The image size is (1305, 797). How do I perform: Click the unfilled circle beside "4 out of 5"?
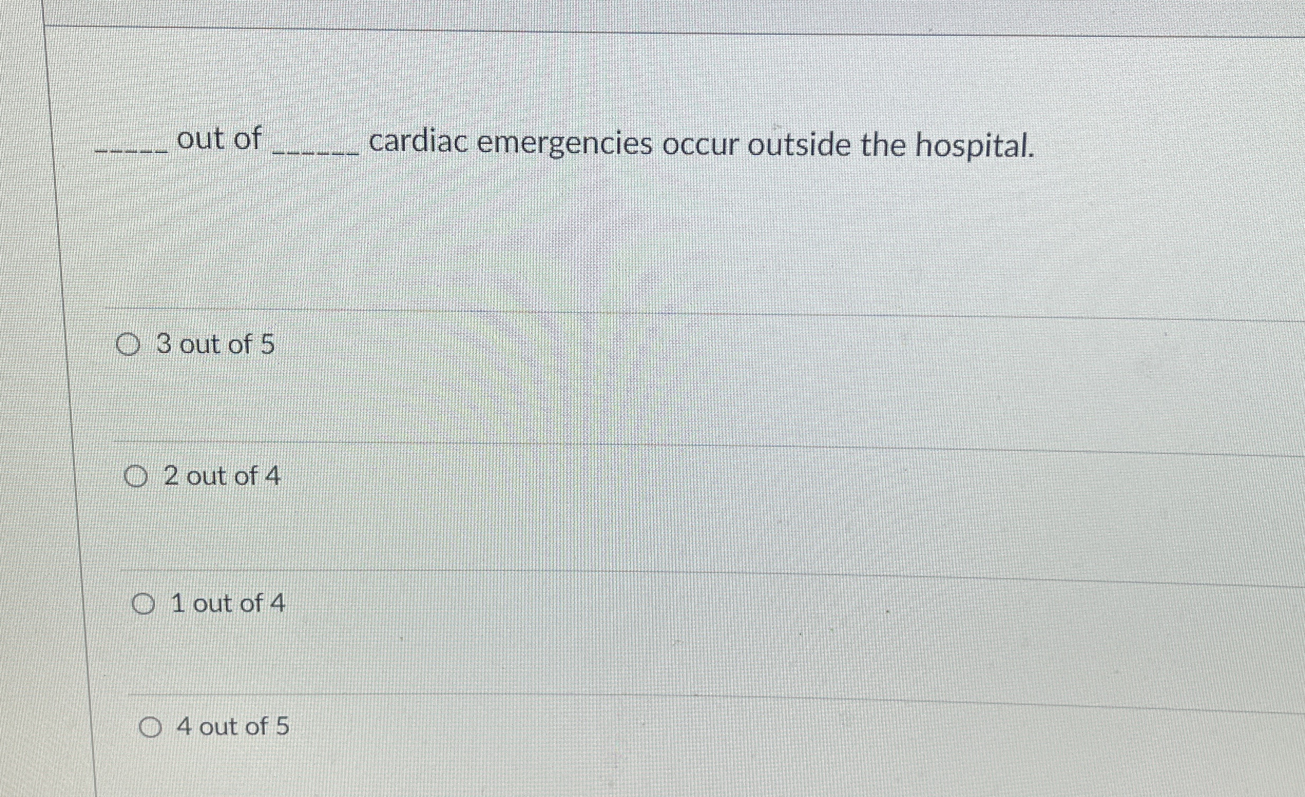point(151,727)
